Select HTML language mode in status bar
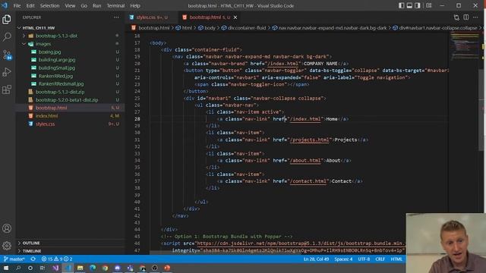Image resolution: width=486 pixels, height=273 pixels. click(396, 259)
